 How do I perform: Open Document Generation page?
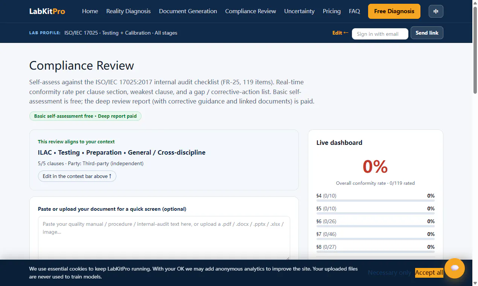coord(188,11)
